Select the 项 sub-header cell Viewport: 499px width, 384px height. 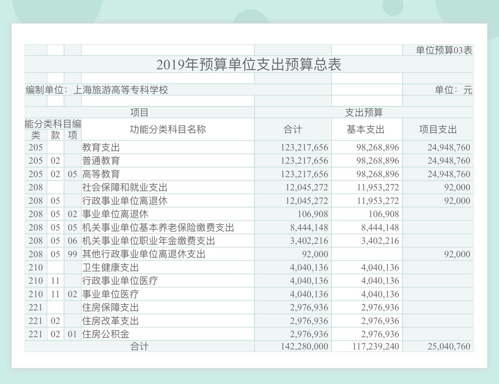(72, 135)
